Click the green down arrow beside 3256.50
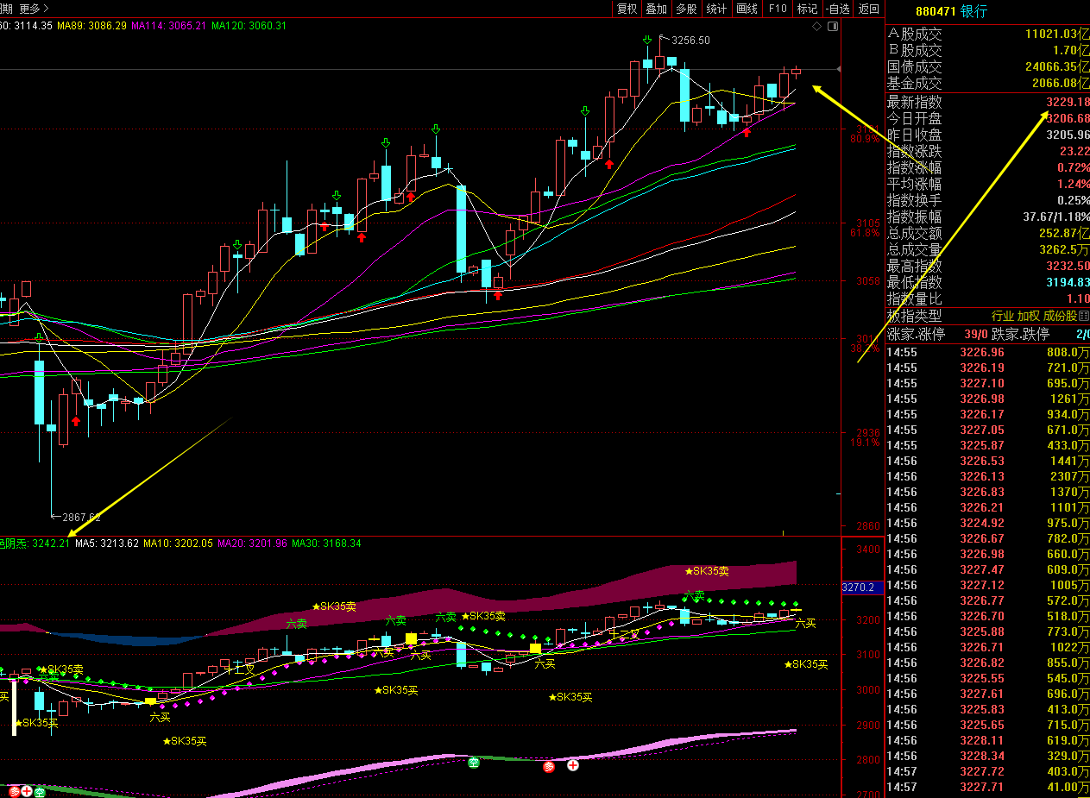 pyautogui.click(x=647, y=40)
